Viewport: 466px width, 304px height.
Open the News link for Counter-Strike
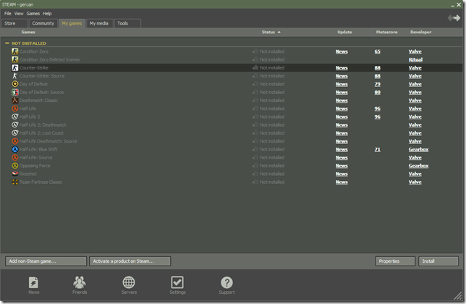(x=342, y=68)
